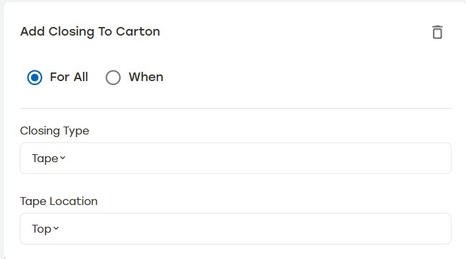Click the blank area inside Tape Location box
466x259 pixels.
[256, 229]
